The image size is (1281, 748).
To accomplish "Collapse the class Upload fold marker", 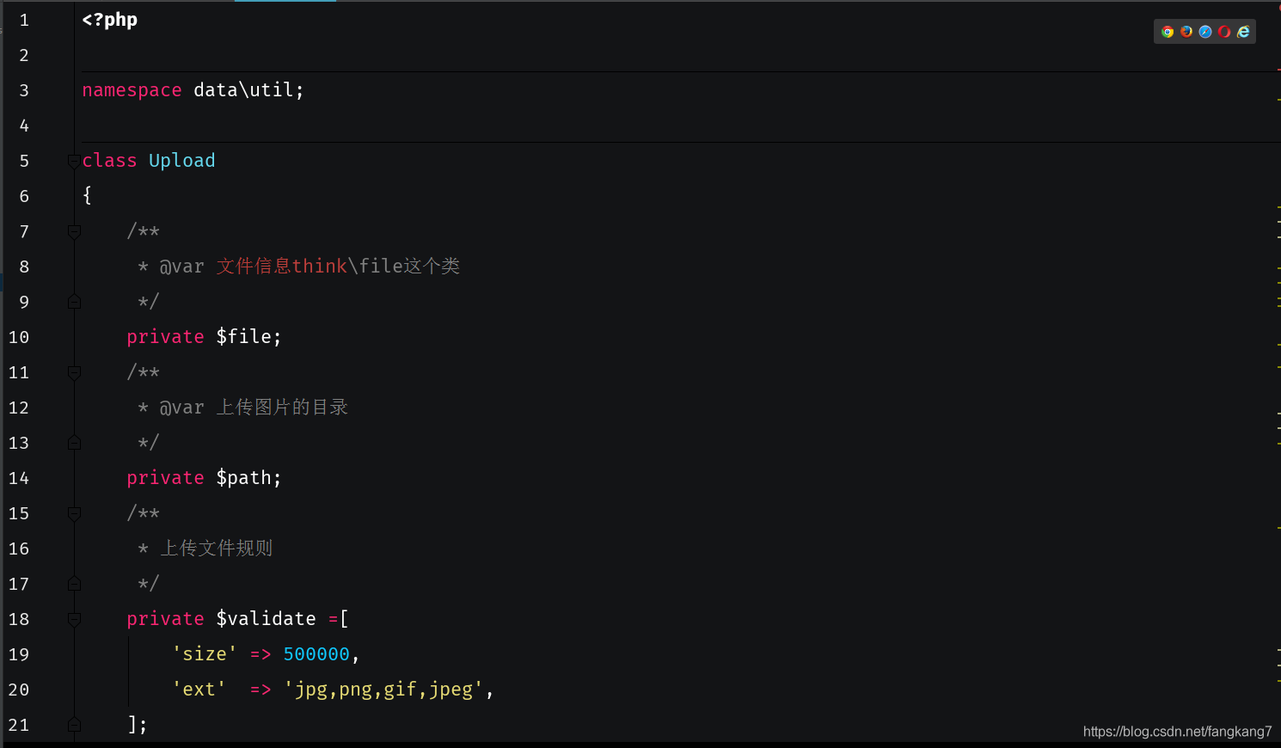I will pyautogui.click(x=74, y=162).
